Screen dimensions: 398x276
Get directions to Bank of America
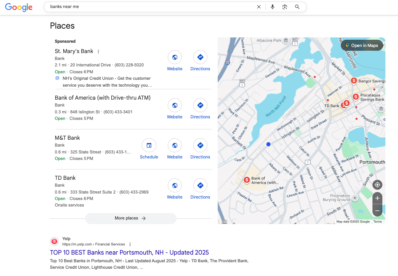[200, 105]
